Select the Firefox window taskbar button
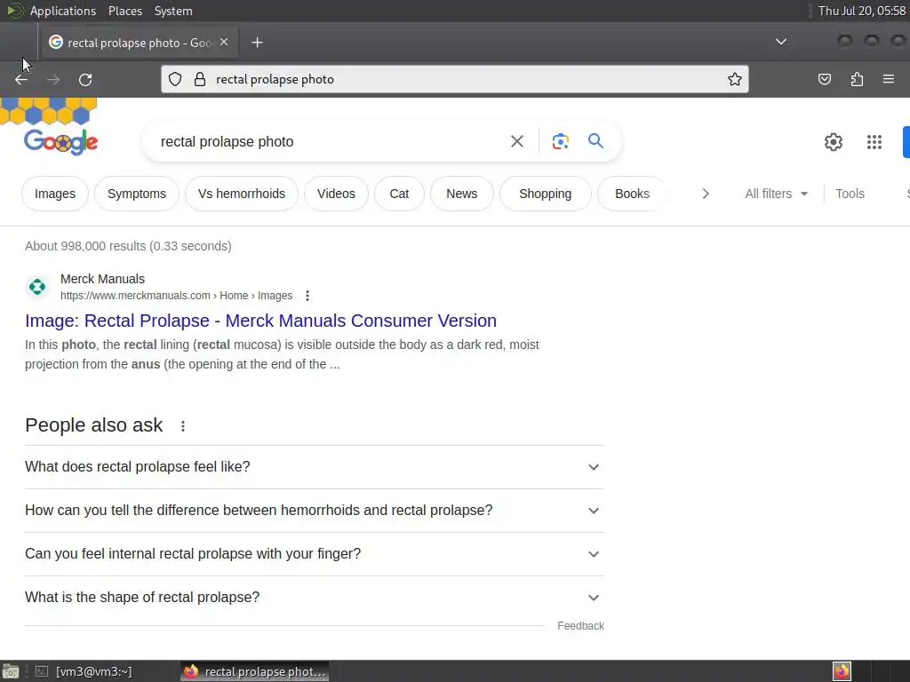 tap(255, 671)
